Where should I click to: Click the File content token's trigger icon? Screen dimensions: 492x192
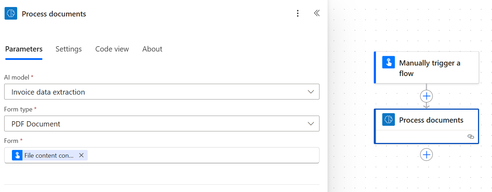pos(17,155)
